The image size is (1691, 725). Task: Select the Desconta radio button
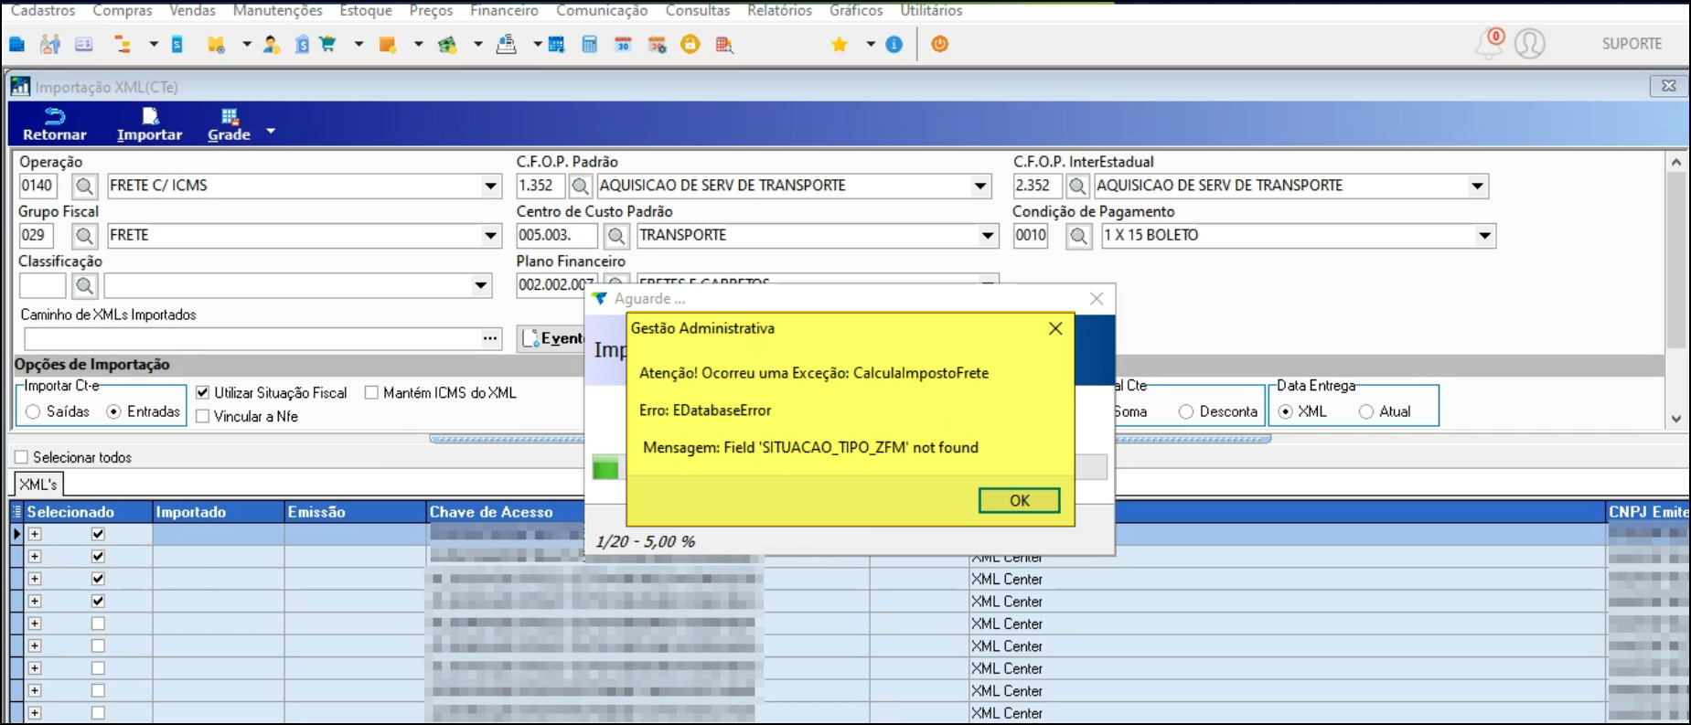click(x=1186, y=411)
